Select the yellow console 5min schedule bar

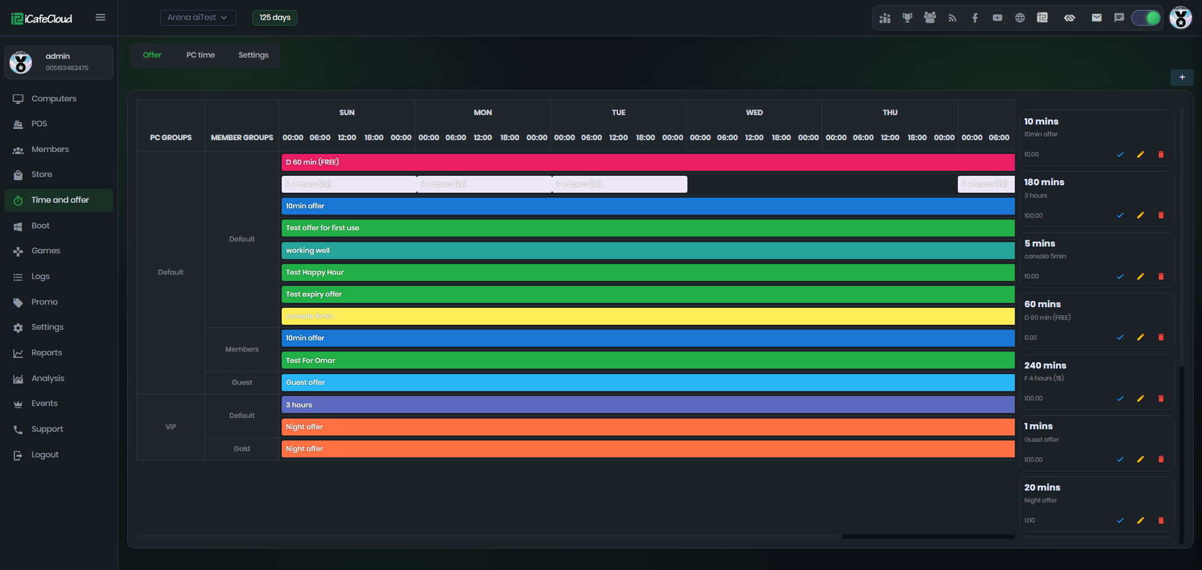tap(648, 317)
